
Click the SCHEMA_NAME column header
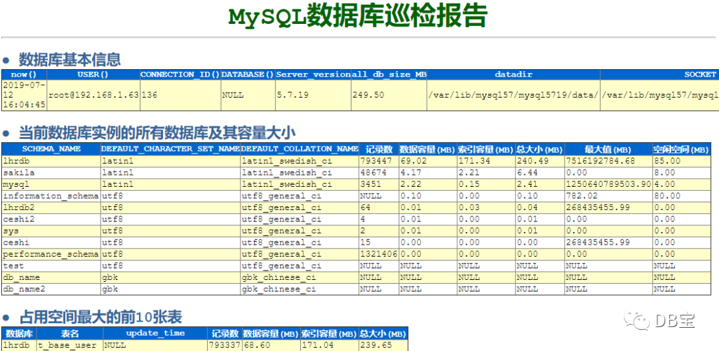click(51, 149)
